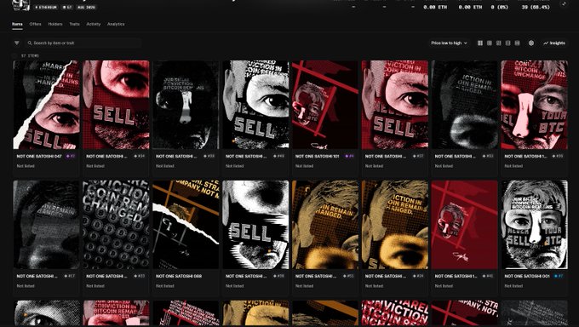This screenshot has height=327, width=579.
Task: Open the torn black and orange artwork 018R
Action: pyautogui.click(x=186, y=225)
